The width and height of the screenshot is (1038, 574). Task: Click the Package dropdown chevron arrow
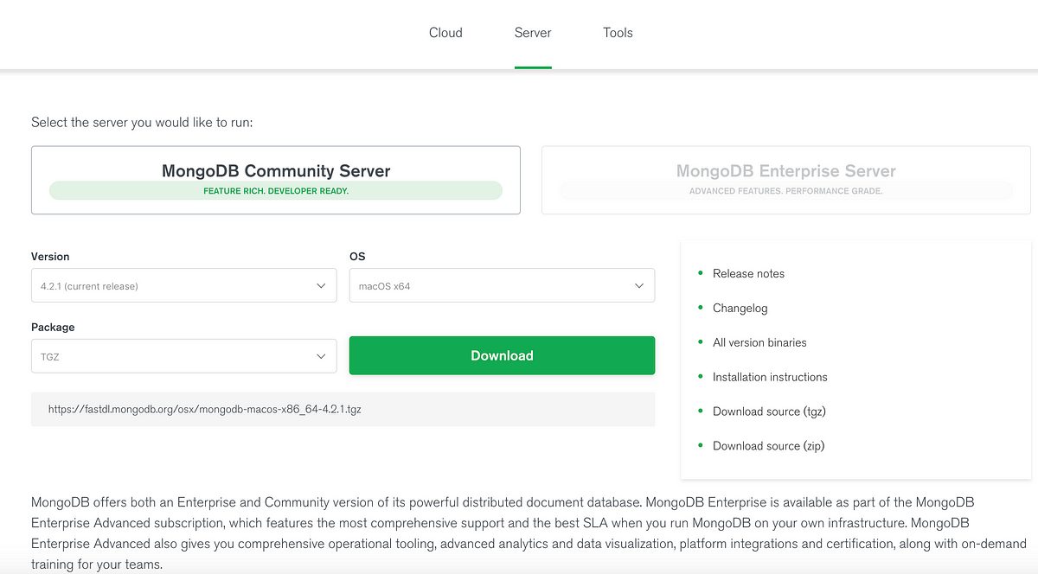pos(321,356)
